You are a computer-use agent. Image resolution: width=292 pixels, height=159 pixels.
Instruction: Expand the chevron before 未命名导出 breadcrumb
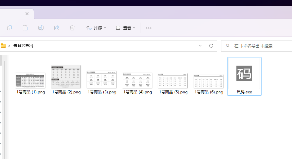point(9,46)
